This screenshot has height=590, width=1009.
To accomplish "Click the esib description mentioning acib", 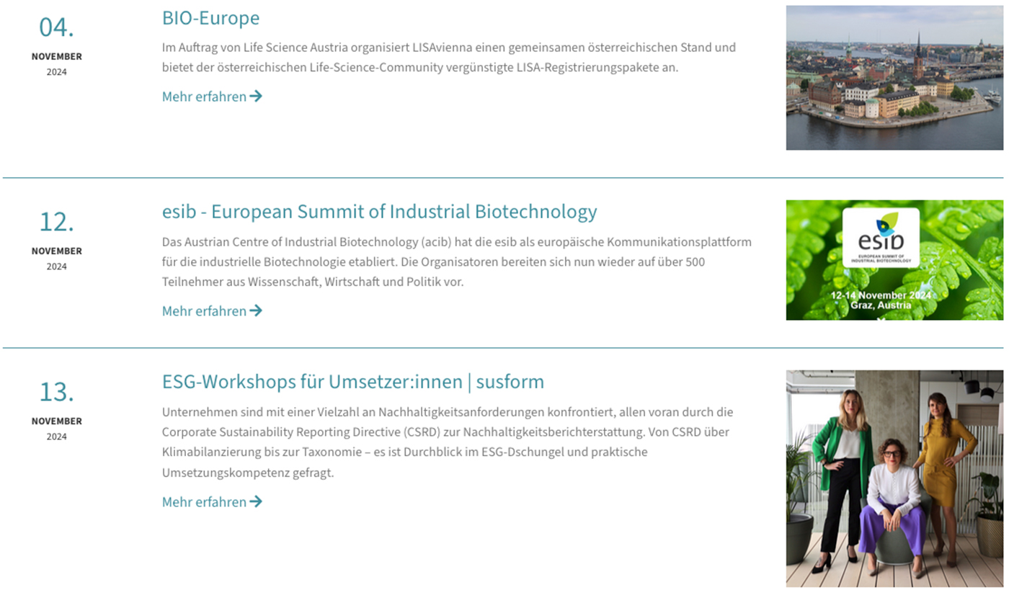I will [457, 262].
